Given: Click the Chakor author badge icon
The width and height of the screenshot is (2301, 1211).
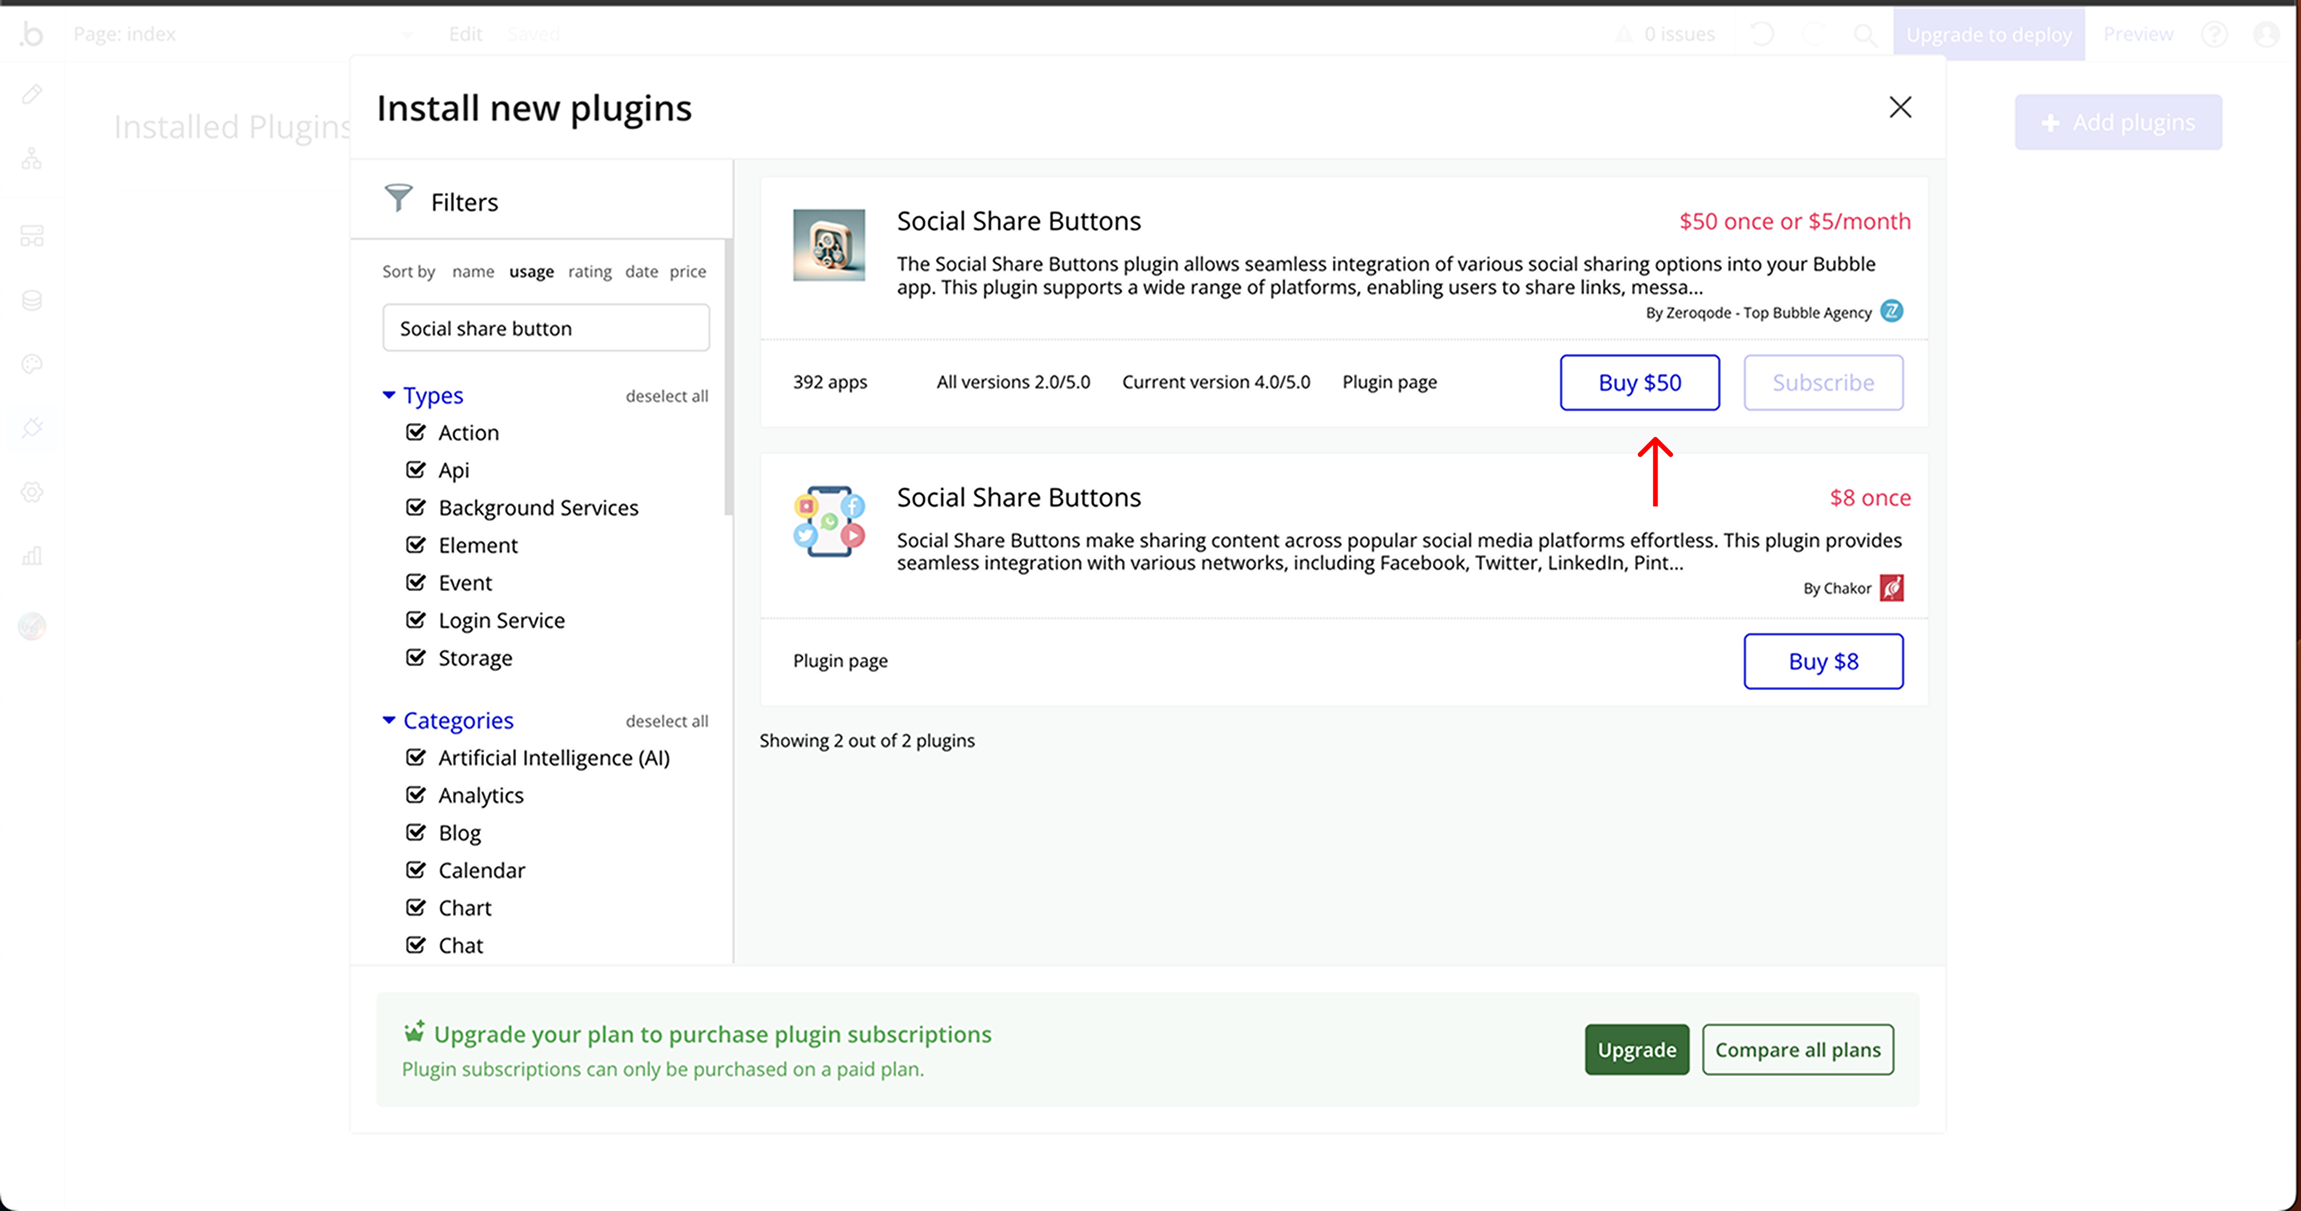Looking at the screenshot, I should click(x=1891, y=587).
